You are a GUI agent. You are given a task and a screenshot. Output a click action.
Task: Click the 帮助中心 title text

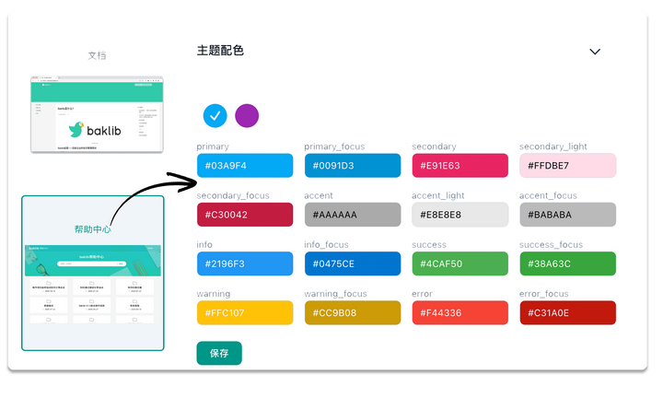click(x=93, y=229)
